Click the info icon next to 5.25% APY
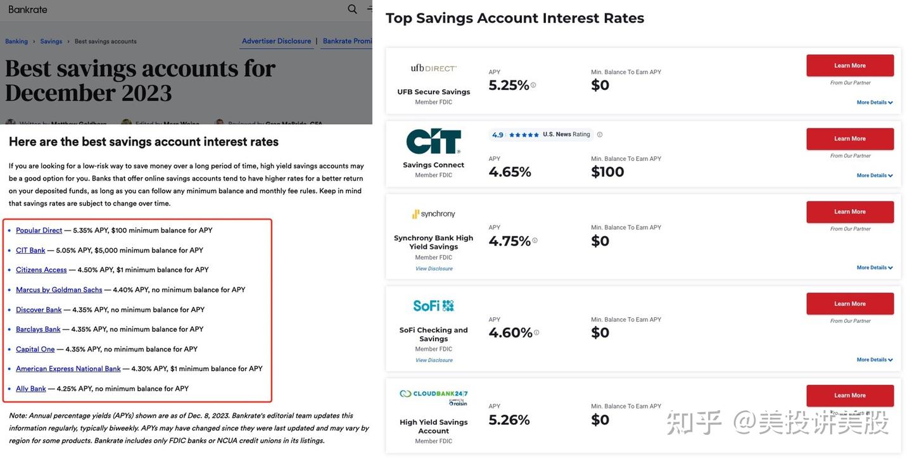The width and height of the screenshot is (912, 459). tap(533, 85)
